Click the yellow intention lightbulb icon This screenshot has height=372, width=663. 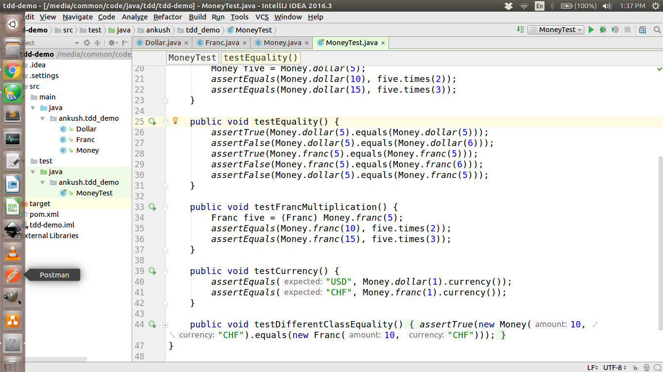pyautogui.click(x=176, y=121)
